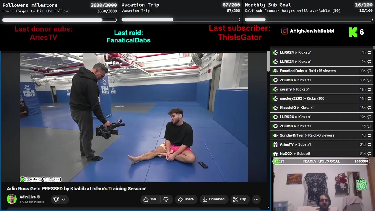Click the last donor subs name 'AriesTV'

(x=43, y=38)
